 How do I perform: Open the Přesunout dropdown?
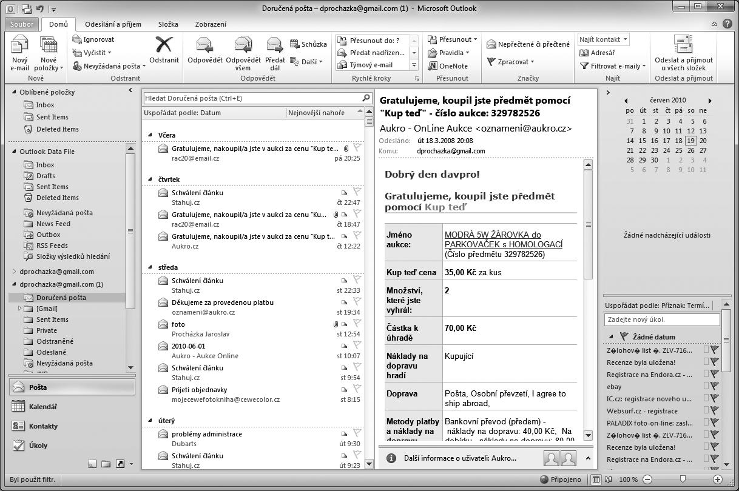tap(453, 39)
